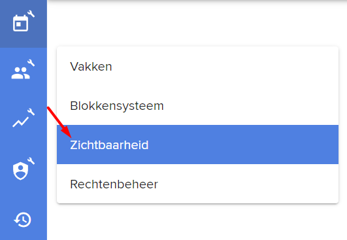
Task: Click the wrench badge on the calendar icon
Action: (x=31, y=14)
